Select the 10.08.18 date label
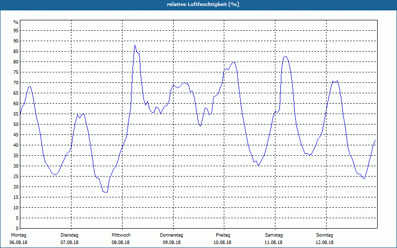 222,243
